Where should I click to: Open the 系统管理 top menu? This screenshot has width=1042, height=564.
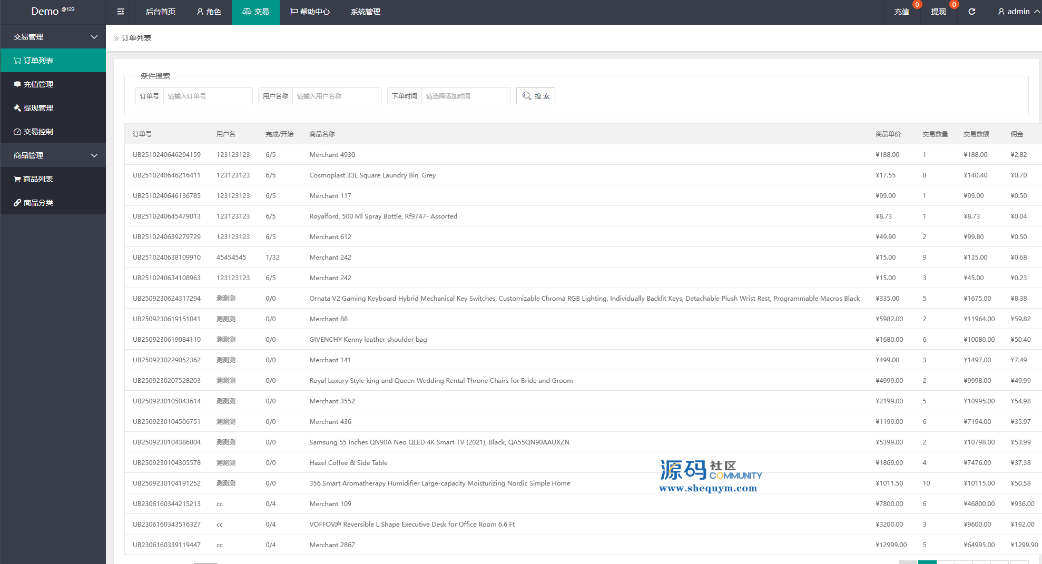(365, 12)
